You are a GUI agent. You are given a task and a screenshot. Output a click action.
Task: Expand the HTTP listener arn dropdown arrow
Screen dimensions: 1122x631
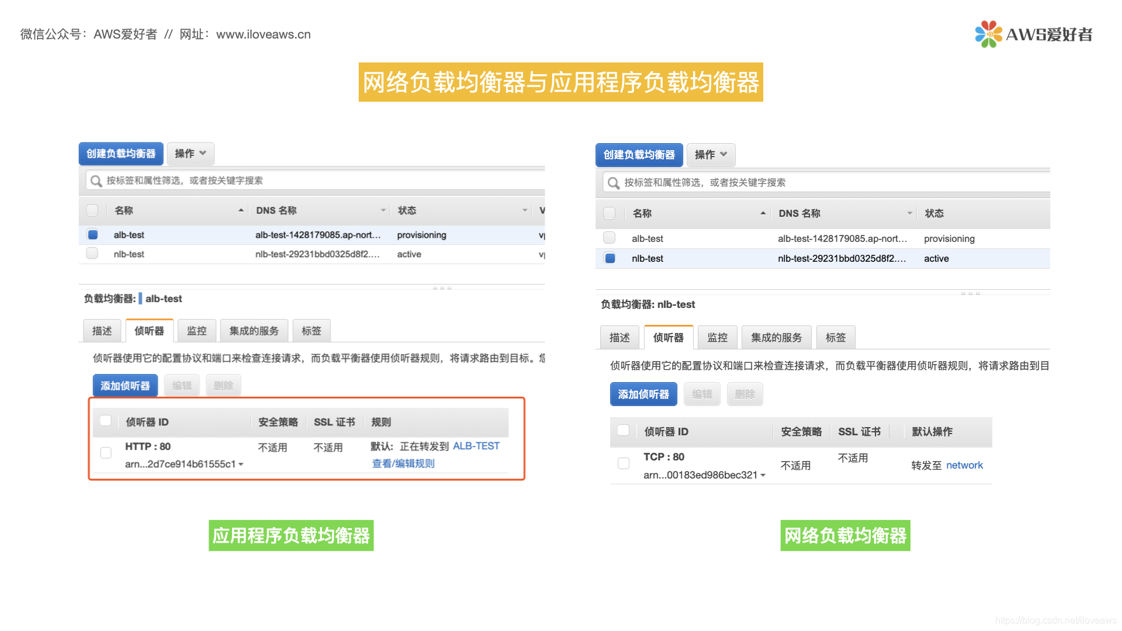[x=241, y=464]
